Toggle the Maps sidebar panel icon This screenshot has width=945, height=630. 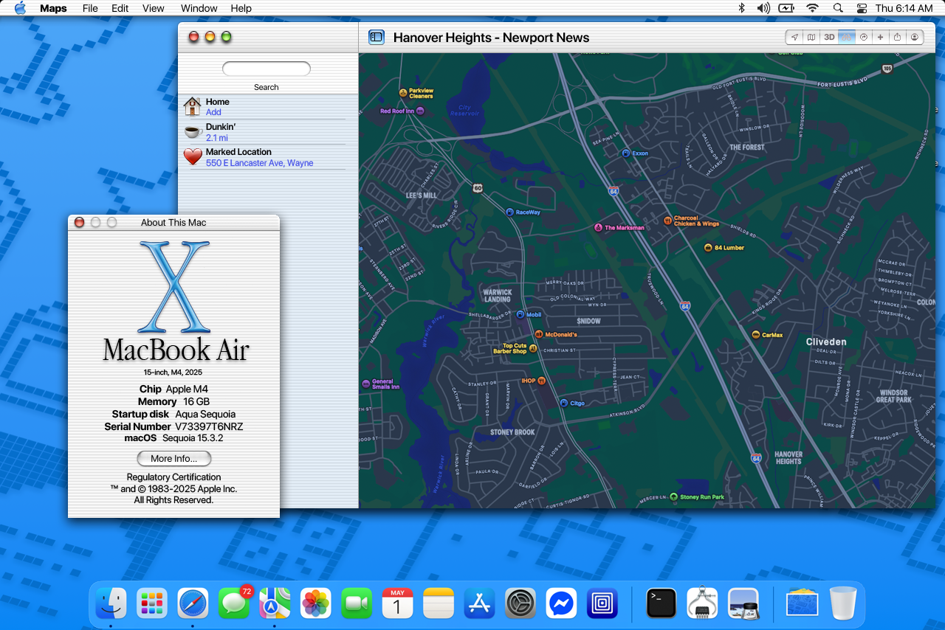(x=377, y=37)
